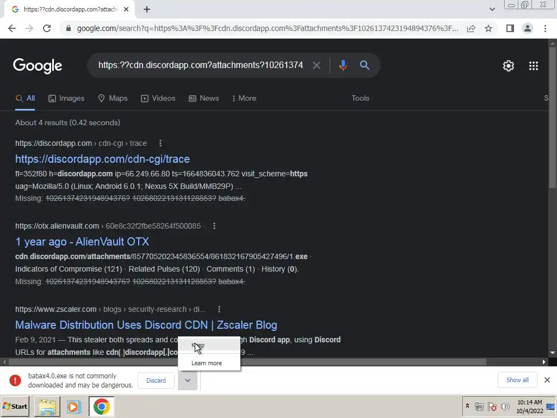557x418 pixels.
Task: Open the discordapp.com/cdn-cgi/trace result
Action: pos(102,159)
